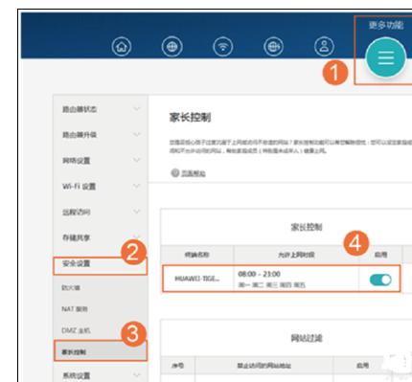This screenshot has height=382, width=412.
Task: Open the user account icon in header
Action: [324, 47]
